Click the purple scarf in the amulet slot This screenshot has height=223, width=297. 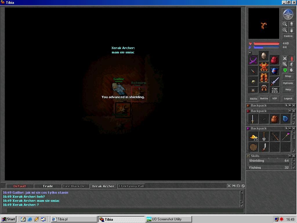point(253,60)
